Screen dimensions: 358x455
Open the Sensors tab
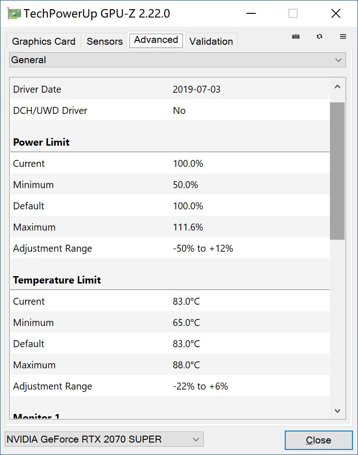(104, 41)
